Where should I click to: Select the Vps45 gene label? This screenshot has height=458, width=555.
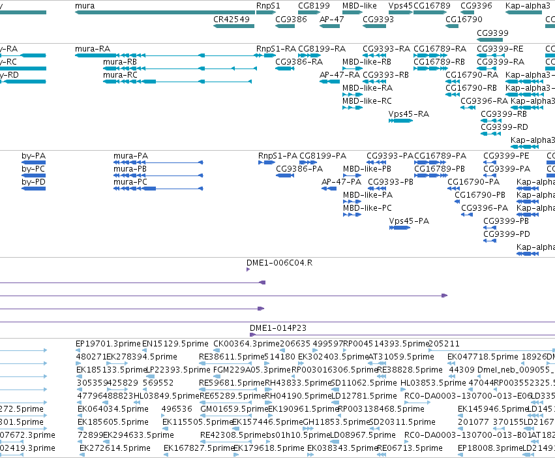(x=400, y=6)
